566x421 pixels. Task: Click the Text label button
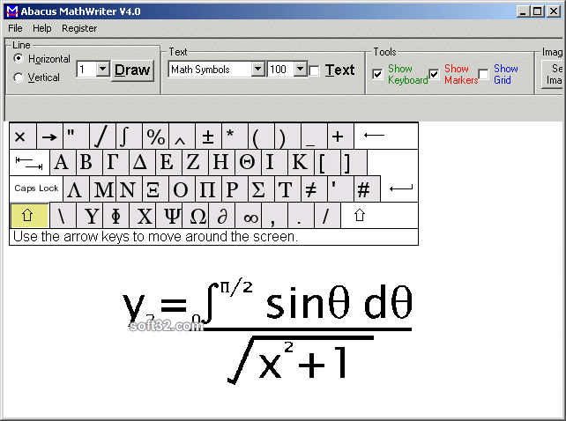(x=339, y=70)
